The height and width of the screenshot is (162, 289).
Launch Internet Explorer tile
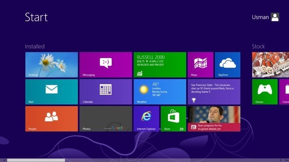[146, 119]
